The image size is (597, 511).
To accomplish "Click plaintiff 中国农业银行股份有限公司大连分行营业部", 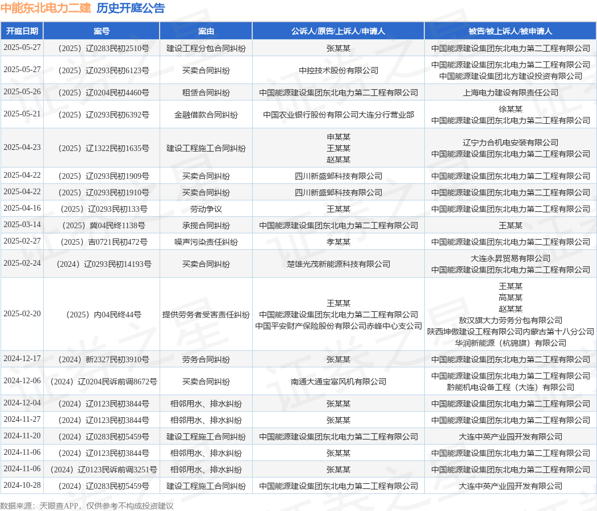I will pos(339,115).
